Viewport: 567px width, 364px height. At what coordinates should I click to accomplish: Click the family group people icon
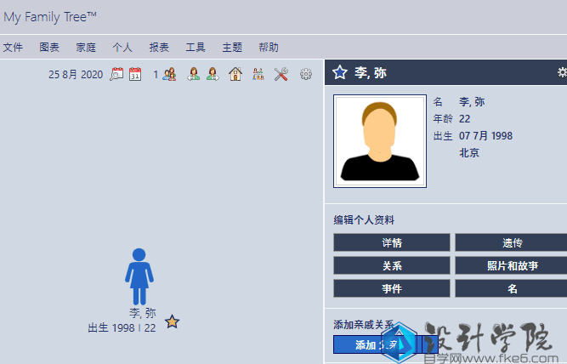tap(169, 74)
